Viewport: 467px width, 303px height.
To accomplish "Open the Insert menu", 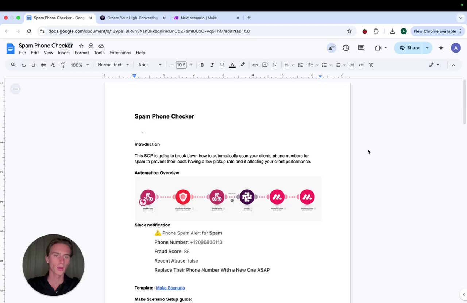I will pyautogui.click(x=64, y=53).
